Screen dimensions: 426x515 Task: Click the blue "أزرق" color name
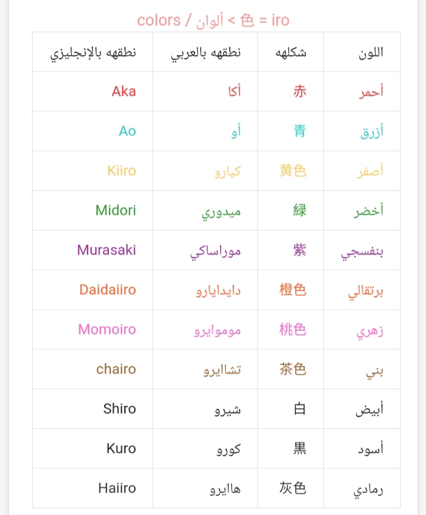point(372,131)
